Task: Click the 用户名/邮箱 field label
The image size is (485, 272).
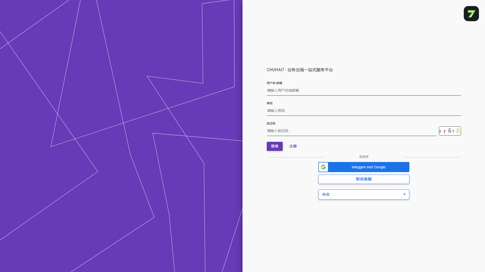Action: tap(274, 83)
